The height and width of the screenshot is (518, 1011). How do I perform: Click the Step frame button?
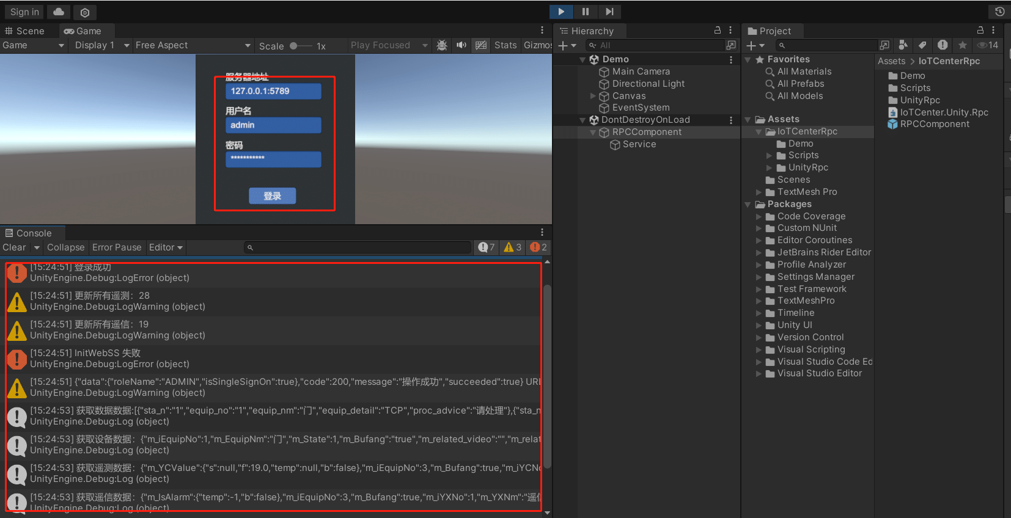[x=609, y=12]
